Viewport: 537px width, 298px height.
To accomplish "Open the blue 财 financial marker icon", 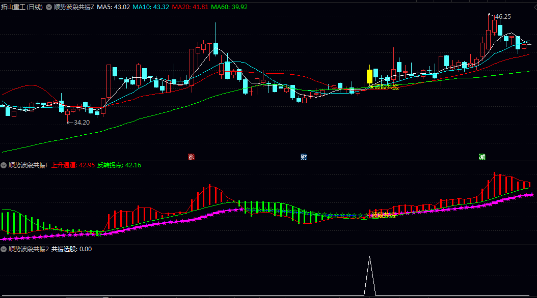I will (x=304, y=157).
